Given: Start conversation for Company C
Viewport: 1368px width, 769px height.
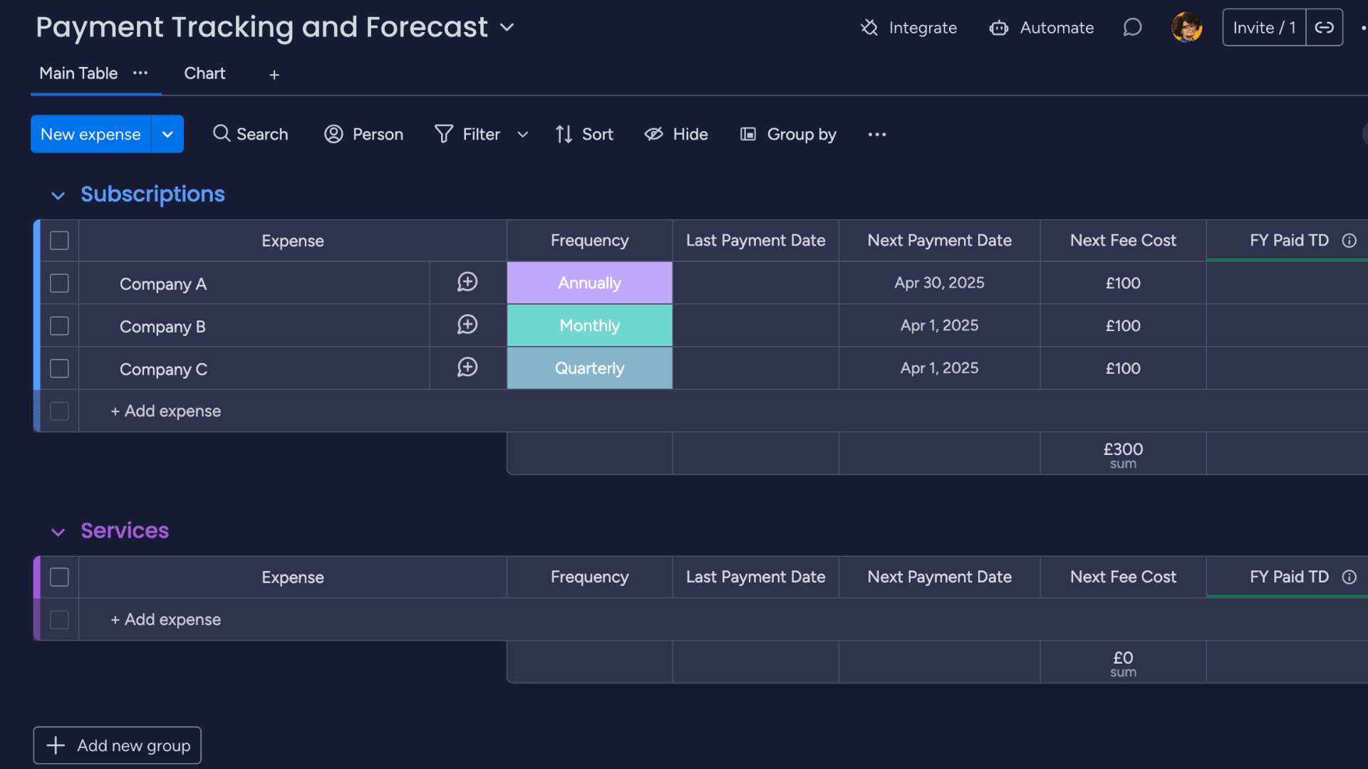Looking at the screenshot, I should click(x=467, y=367).
